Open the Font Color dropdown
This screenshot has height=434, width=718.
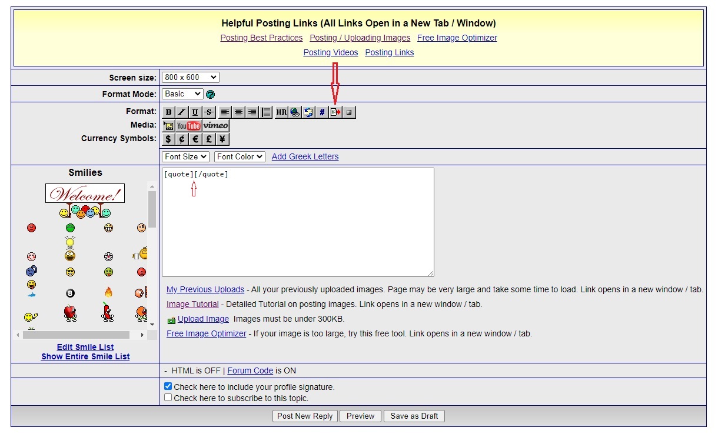[x=240, y=156]
